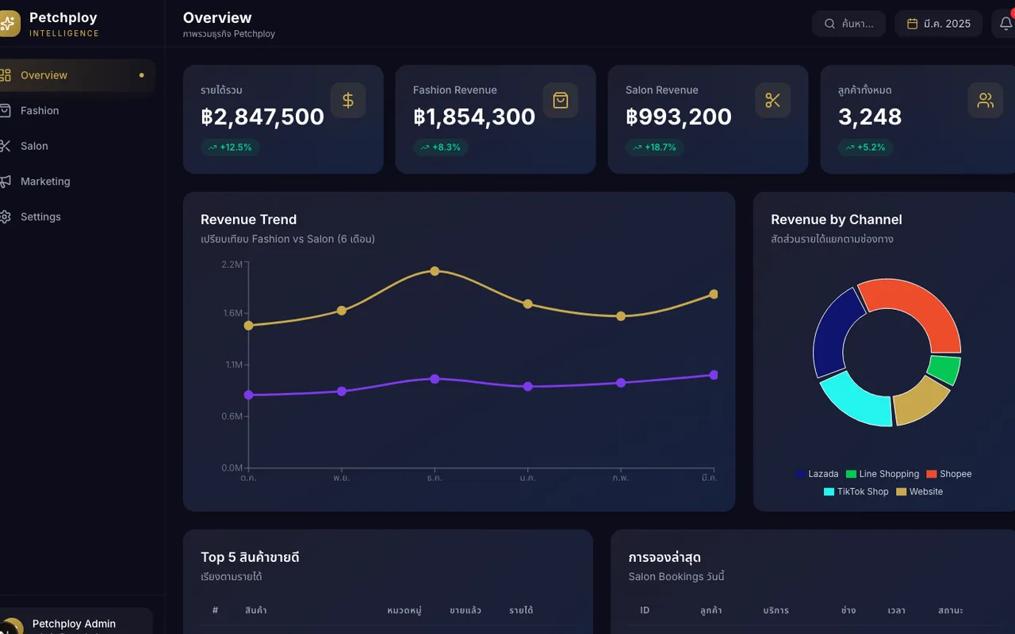Click the megaphone icon beside Marketing
The image size is (1015, 634).
(x=6, y=181)
